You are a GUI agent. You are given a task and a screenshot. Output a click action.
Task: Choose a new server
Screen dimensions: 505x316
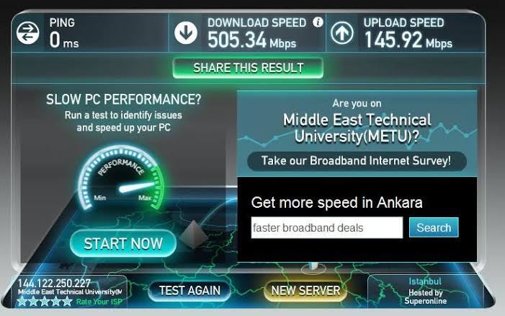point(305,291)
